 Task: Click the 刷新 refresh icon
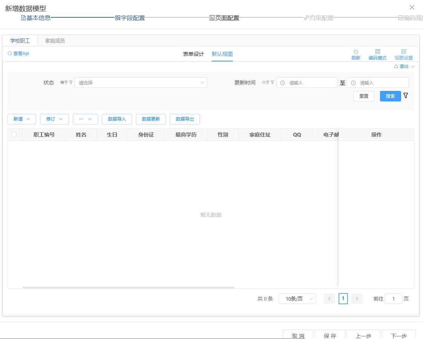click(355, 52)
